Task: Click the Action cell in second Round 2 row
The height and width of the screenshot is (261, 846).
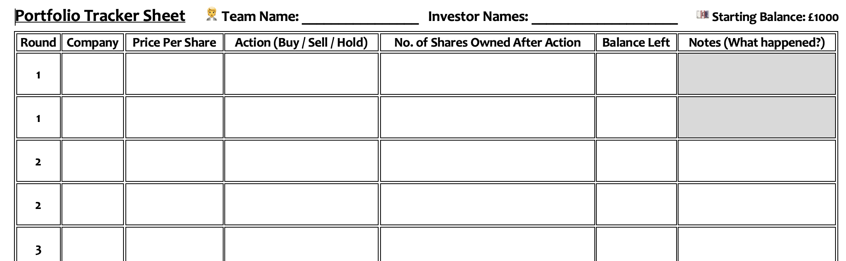Action: [301, 204]
